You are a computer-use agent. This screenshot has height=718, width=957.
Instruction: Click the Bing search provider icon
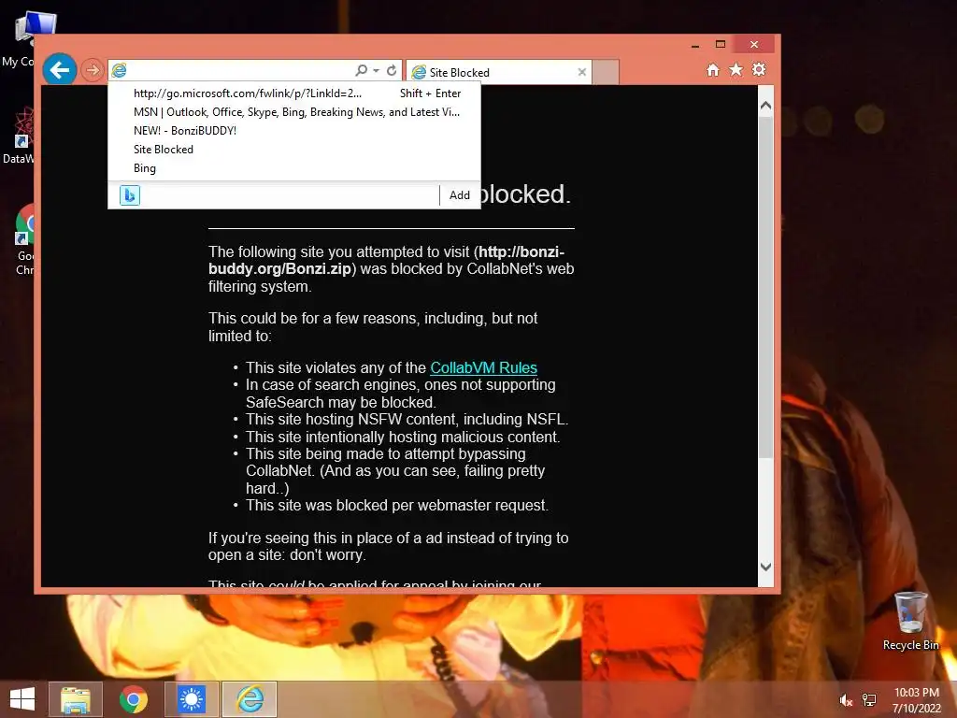pos(129,195)
